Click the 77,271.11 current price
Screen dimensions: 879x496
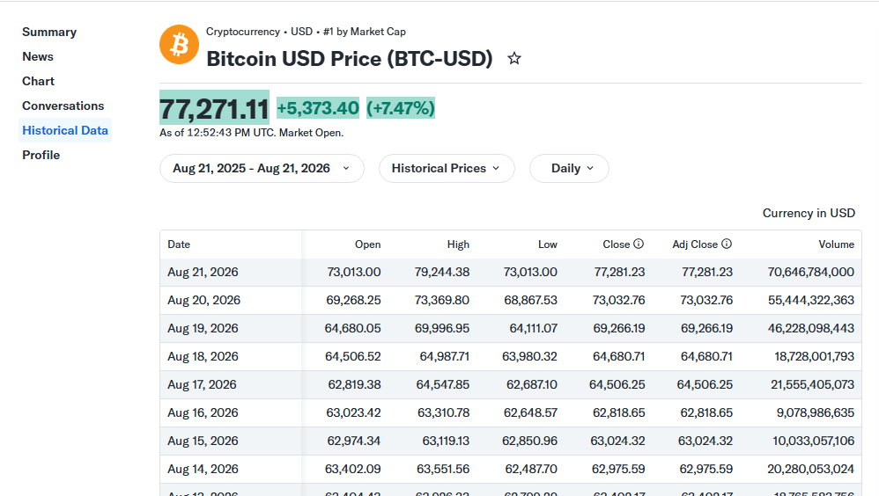(x=214, y=108)
